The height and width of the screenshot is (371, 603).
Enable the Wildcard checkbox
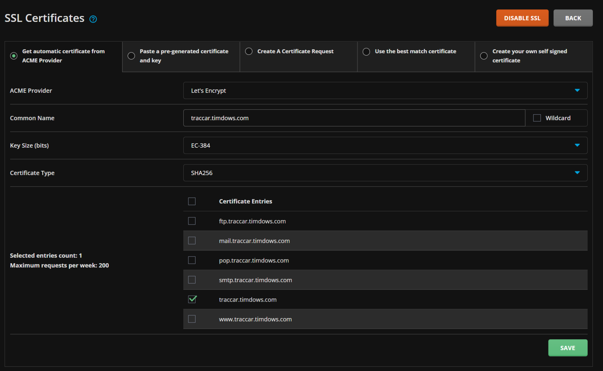point(537,118)
